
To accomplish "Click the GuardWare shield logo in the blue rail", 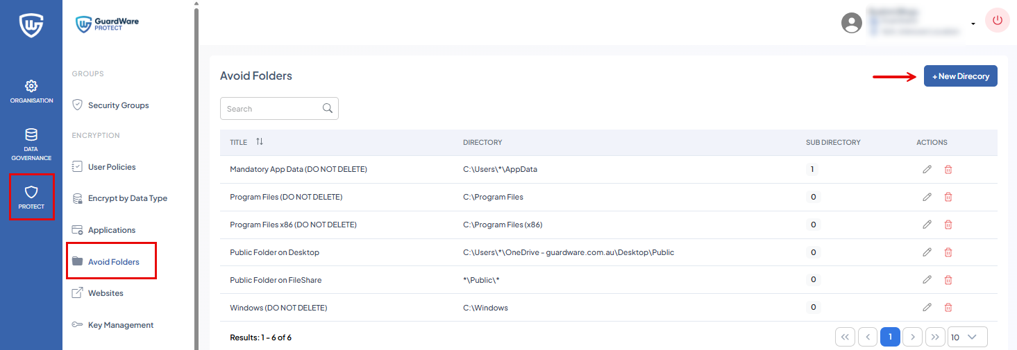I will [31, 25].
